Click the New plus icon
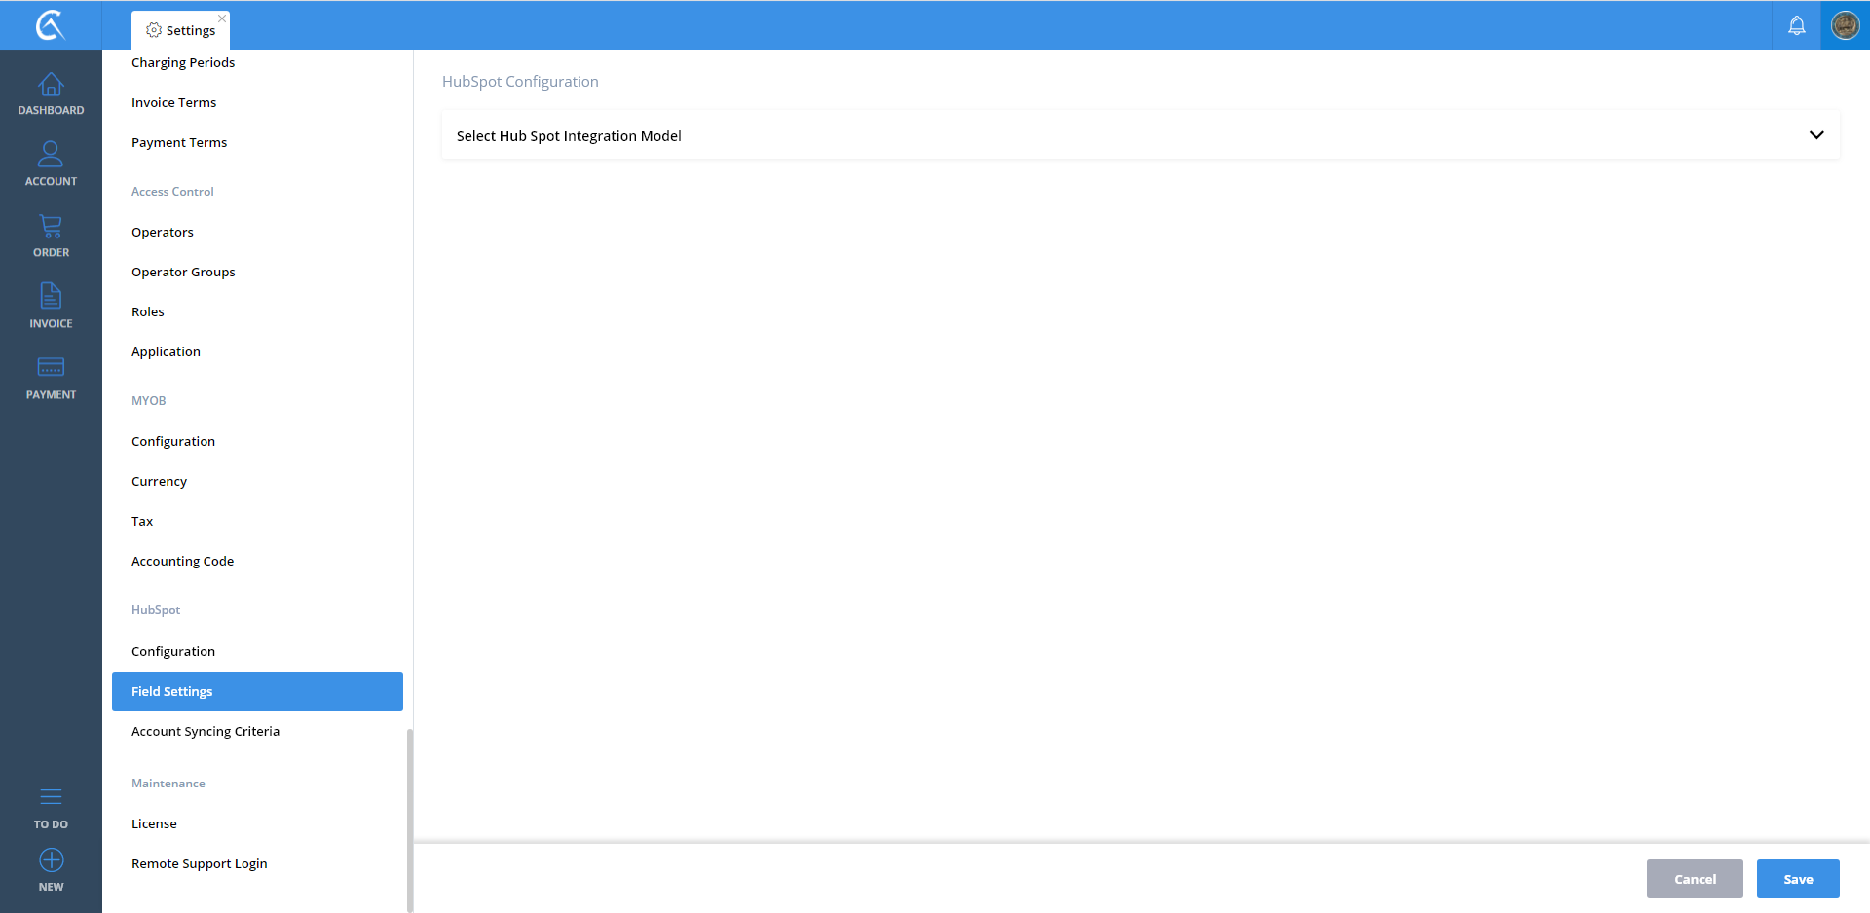 coord(51,861)
